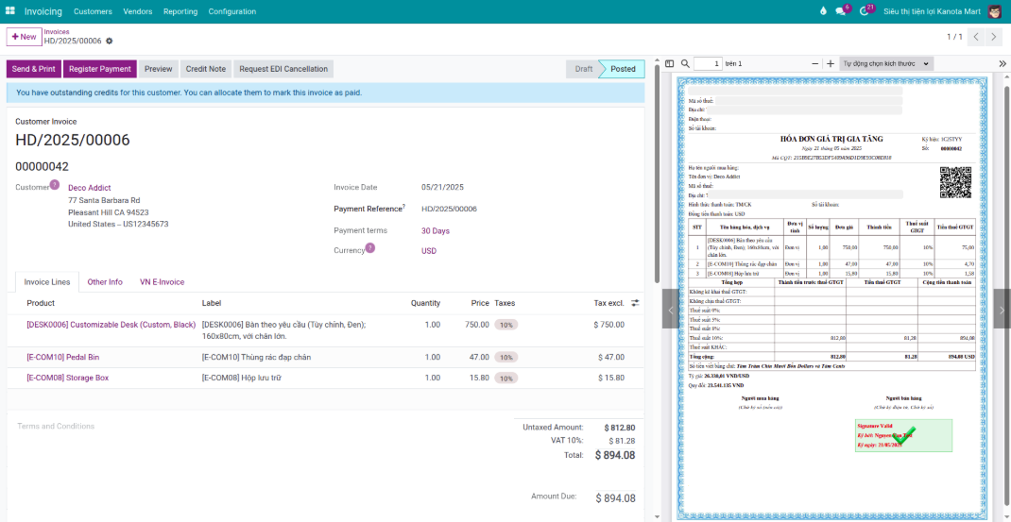The width and height of the screenshot is (1011, 522).
Task: Click the right arrow on PDF preview
Action: (1002, 309)
